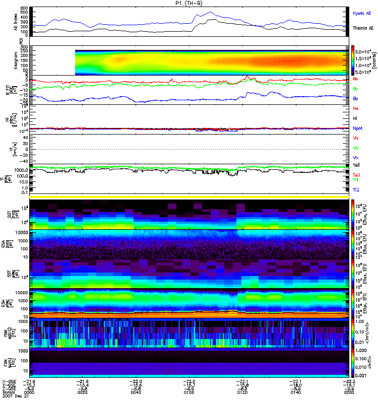
Task: Click the blue Npot legend label
Action: (358, 128)
